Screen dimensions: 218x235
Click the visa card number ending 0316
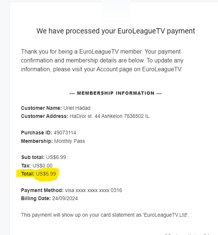93,190
